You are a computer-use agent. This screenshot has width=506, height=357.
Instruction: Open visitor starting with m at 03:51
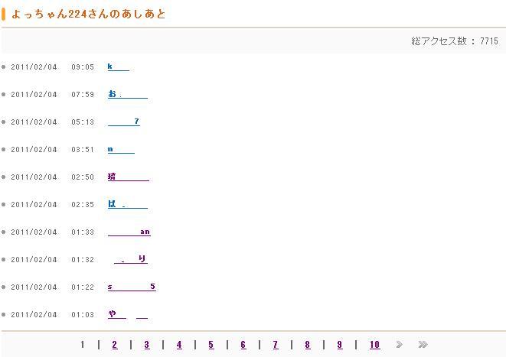coord(121,150)
